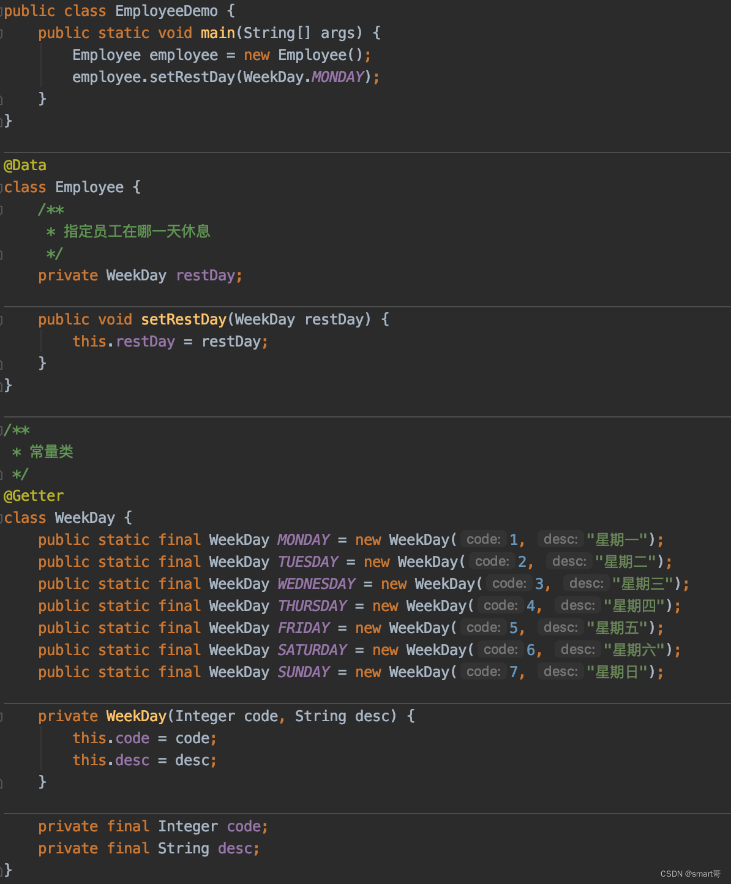
Task: Click the SUNDAY constant declaration
Action: (304, 672)
